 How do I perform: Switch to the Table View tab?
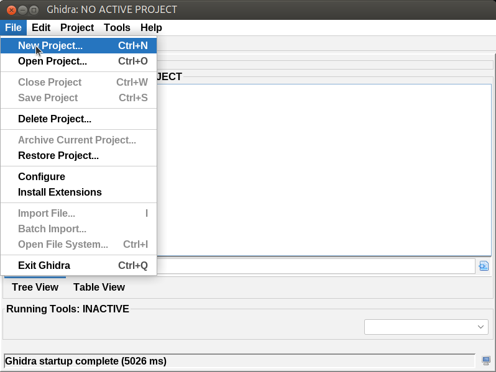click(x=99, y=287)
